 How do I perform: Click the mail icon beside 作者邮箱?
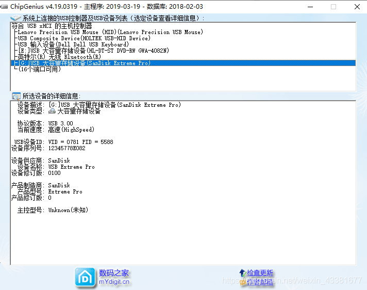point(243,282)
